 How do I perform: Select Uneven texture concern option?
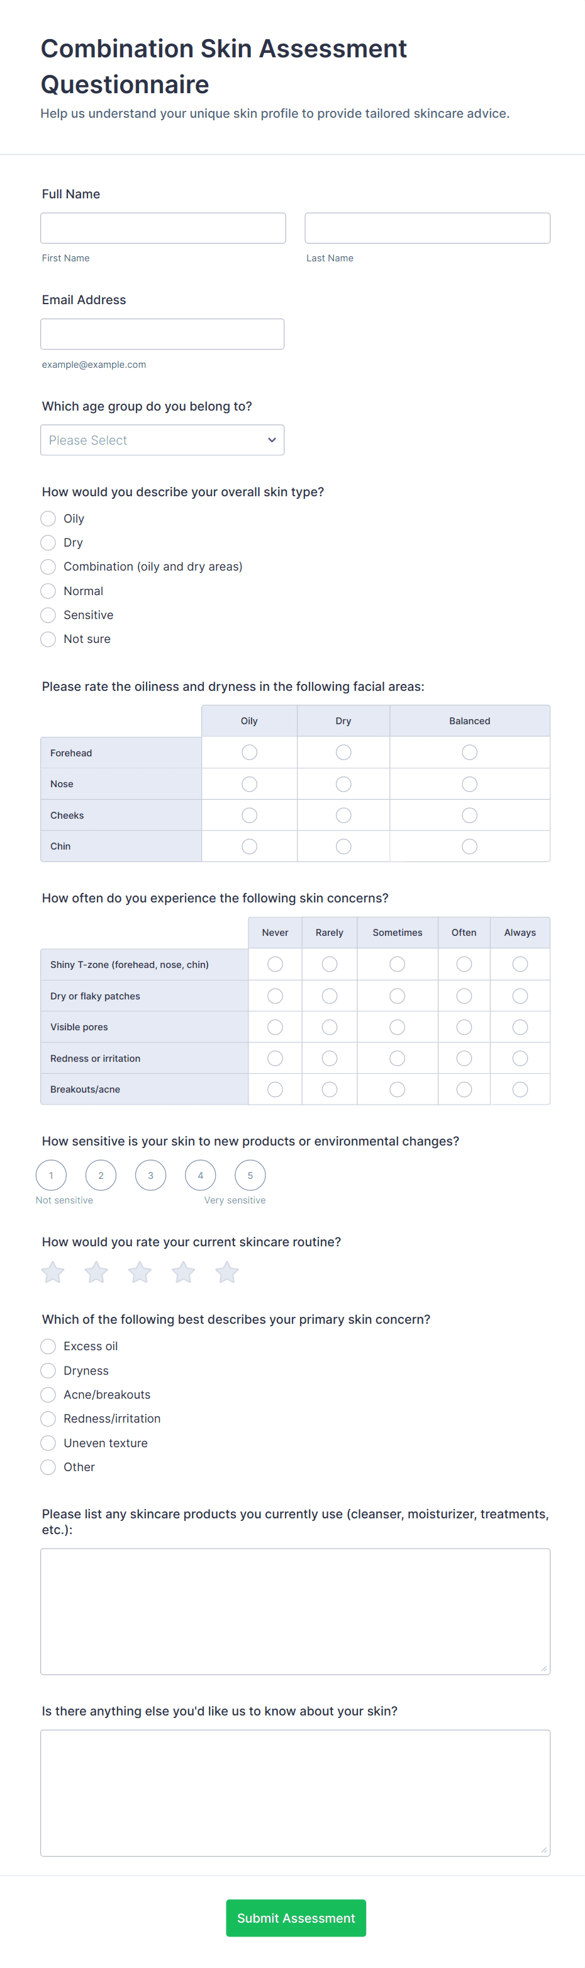pos(48,1443)
